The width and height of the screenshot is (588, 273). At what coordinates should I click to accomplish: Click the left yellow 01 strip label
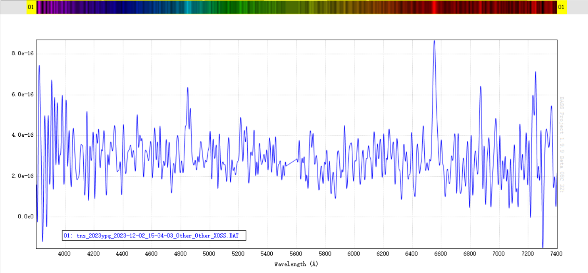click(31, 7)
